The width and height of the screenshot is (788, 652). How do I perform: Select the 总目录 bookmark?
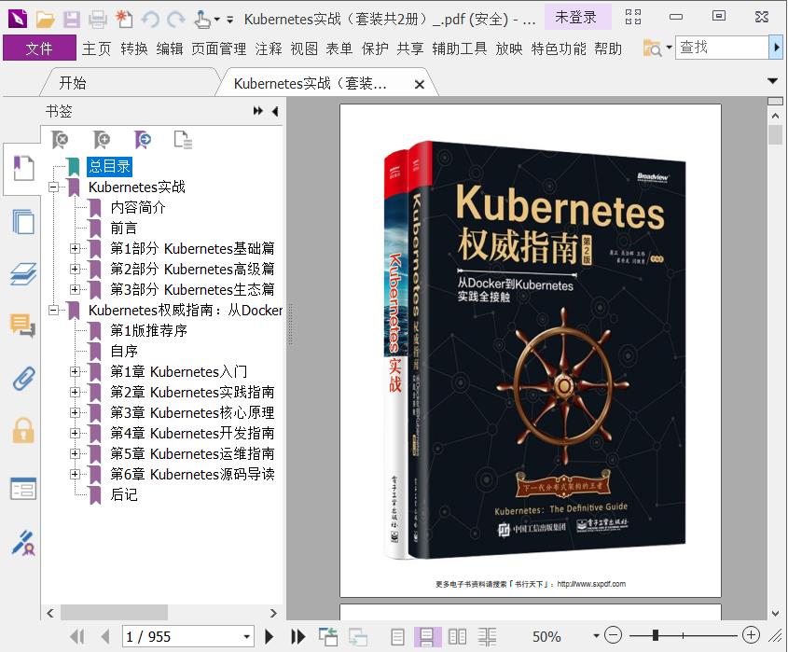click(109, 166)
